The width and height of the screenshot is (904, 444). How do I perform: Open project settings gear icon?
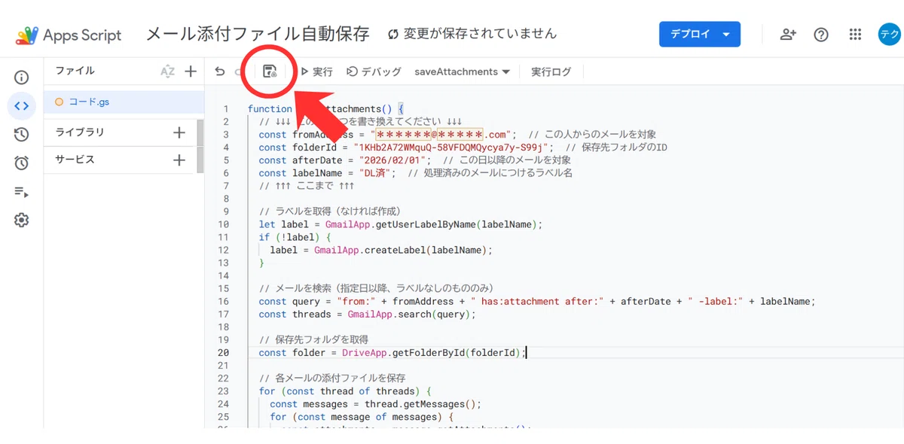point(22,220)
